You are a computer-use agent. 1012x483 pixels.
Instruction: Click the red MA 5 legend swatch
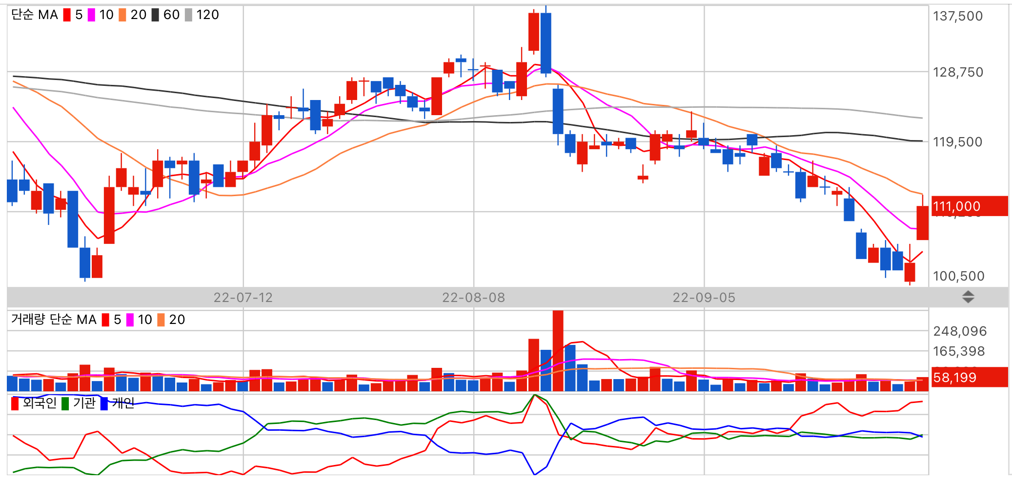tap(67, 15)
